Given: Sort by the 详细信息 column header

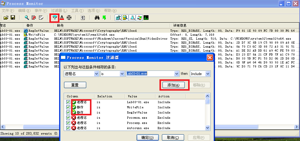Looking at the screenshot, I should [x=235, y=25].
